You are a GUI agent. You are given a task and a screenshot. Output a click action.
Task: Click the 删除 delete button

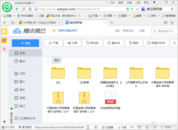(x=133, y=43)
